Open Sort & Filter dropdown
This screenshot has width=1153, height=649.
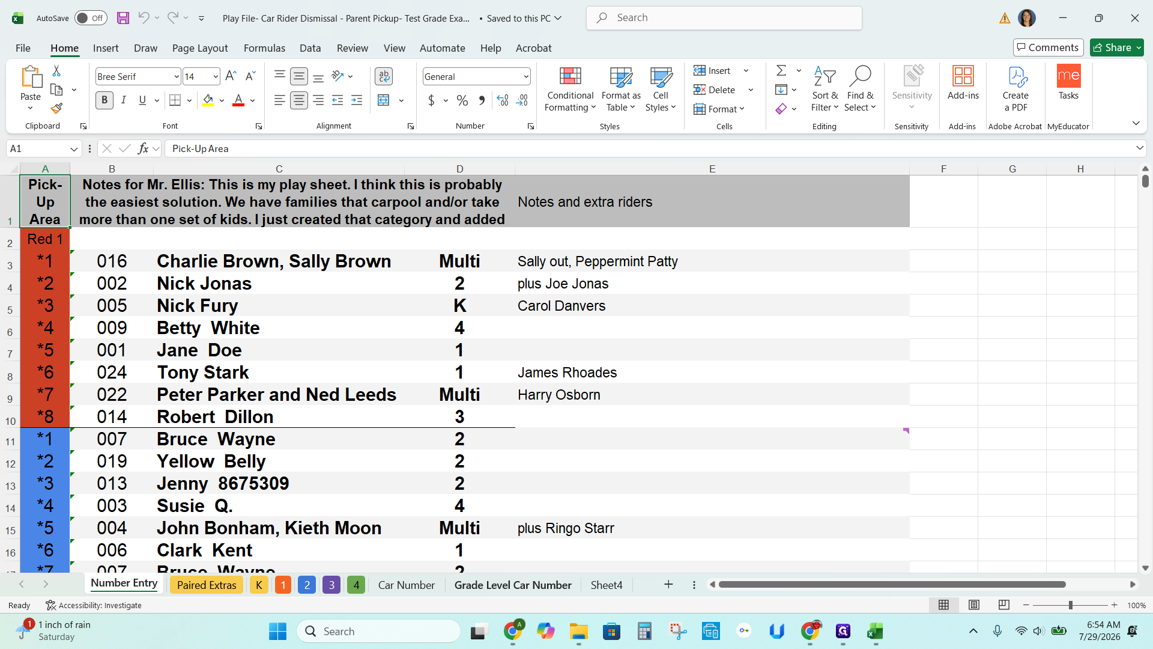coord(825,89)
